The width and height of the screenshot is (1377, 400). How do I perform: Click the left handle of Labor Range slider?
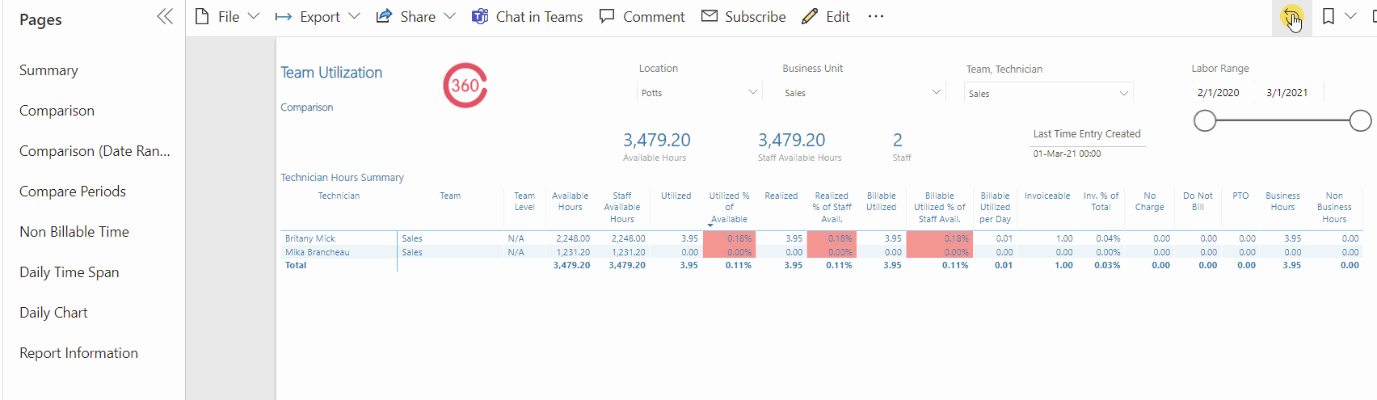pyautogui.click(x=1205, y=121)
